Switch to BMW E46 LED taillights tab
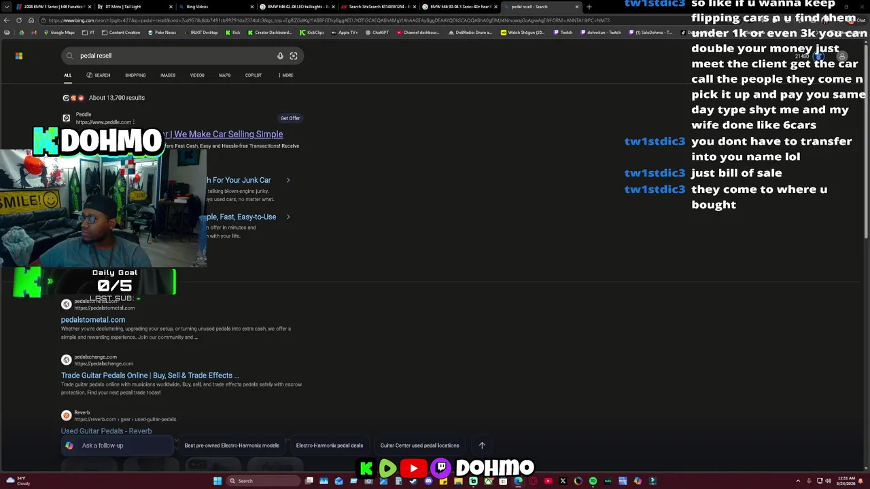Image resolution: width=870 pixels, height=489 pixels. pos(296,7)
